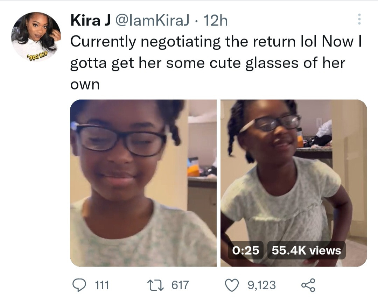Open the tweet's more options menu
Viewport: 378px width, 304px height.
point(359,19)
